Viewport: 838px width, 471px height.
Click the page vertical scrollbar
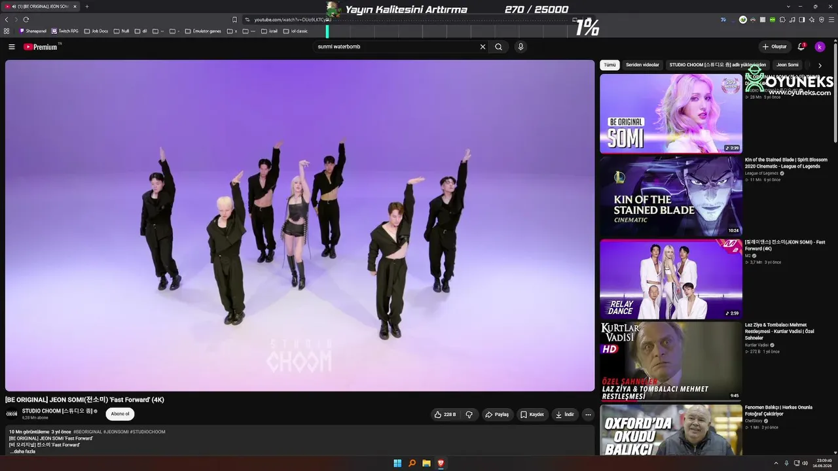835,92
